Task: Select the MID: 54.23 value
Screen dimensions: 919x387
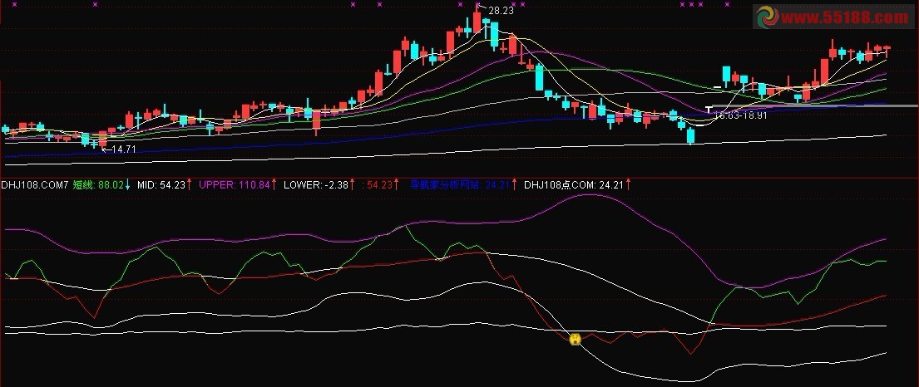Action: click(161, 185)
